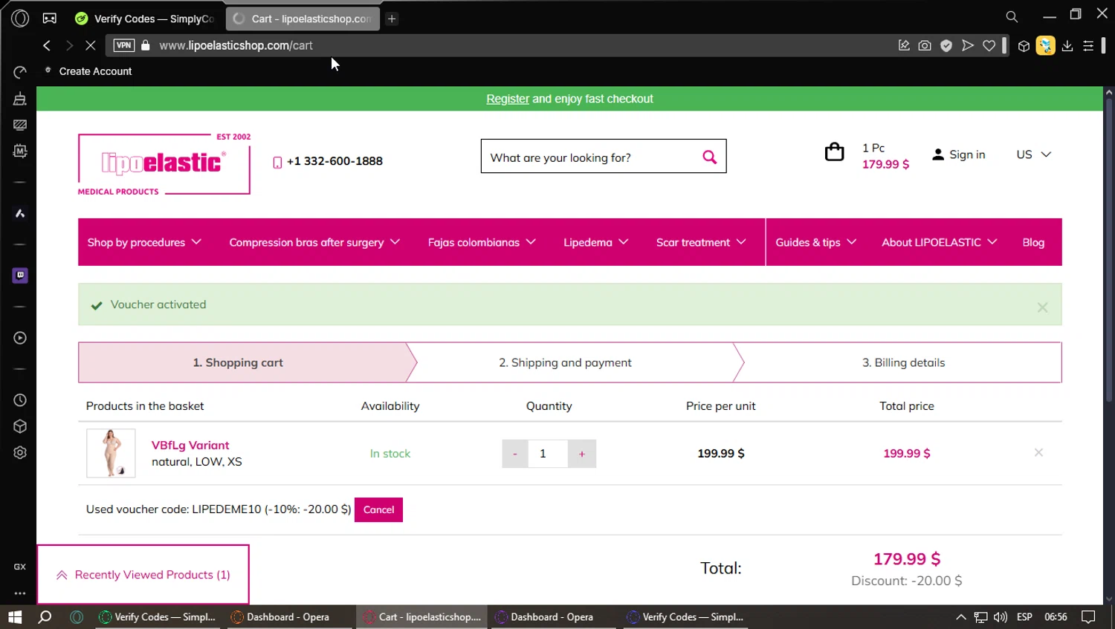Expand About LIPOELASTIC dropdown
Viewport: 1115px width, 629px height.
tap(940, 242)
